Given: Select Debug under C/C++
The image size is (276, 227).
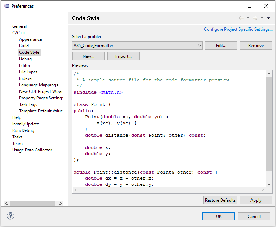Looking at the screenshot, I should pos(25,59).
